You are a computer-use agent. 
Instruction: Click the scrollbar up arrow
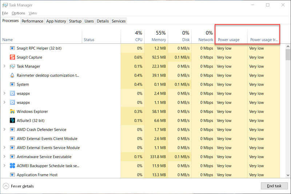pos(288,46)
